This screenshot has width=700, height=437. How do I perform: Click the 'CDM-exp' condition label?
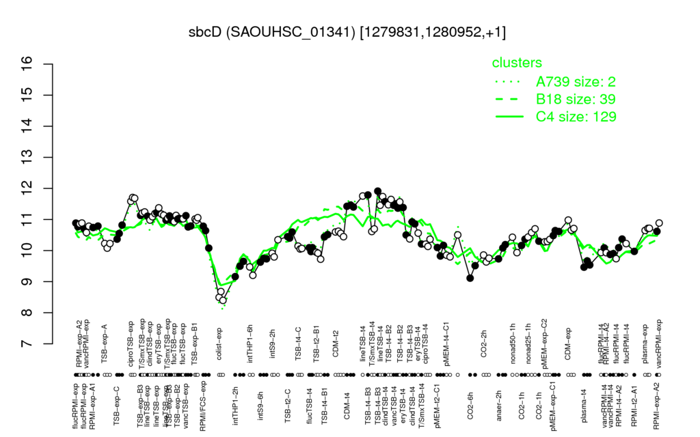(568, 344)
